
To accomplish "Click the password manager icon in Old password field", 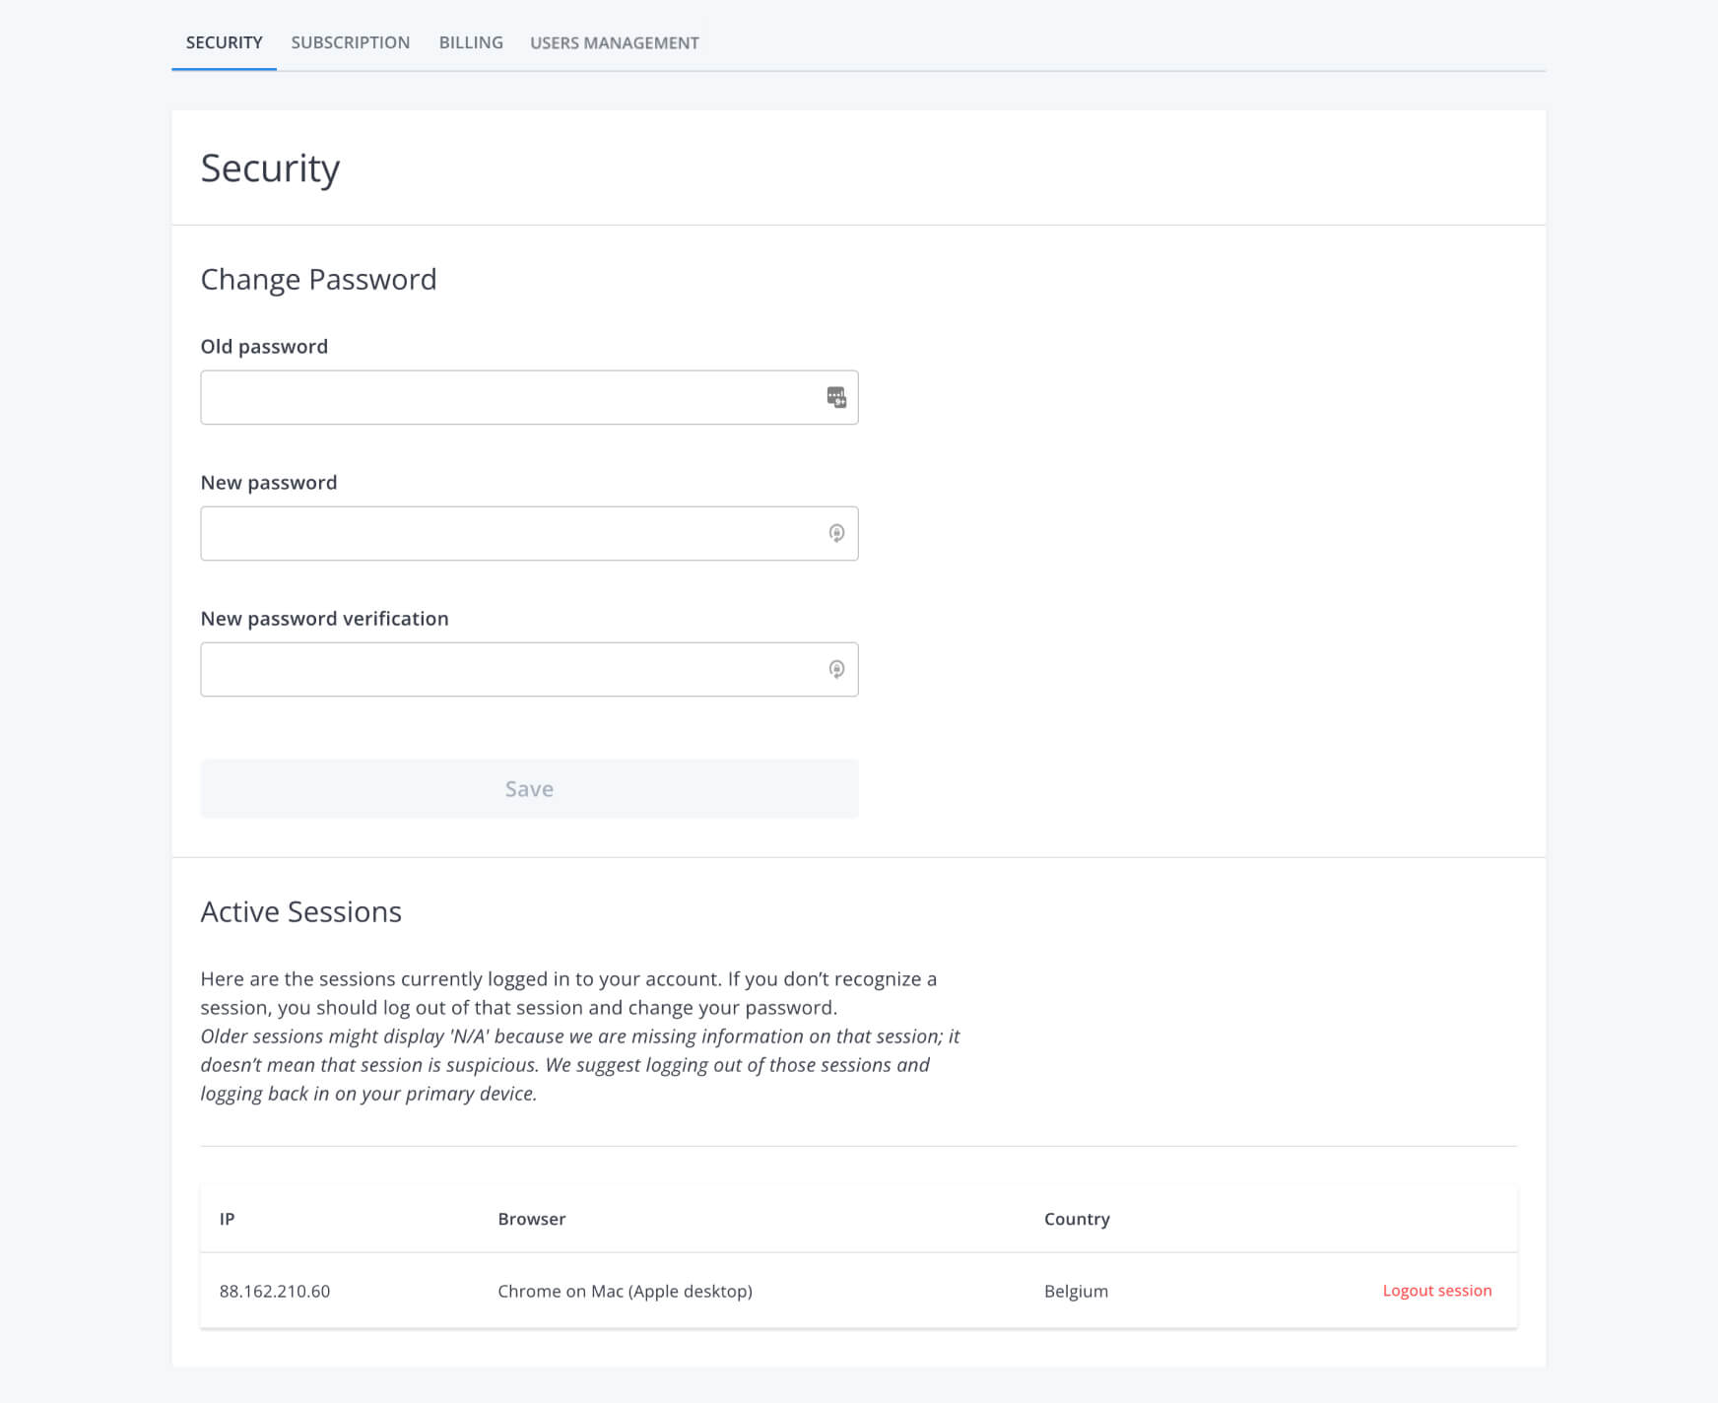I will click(836, 397).
